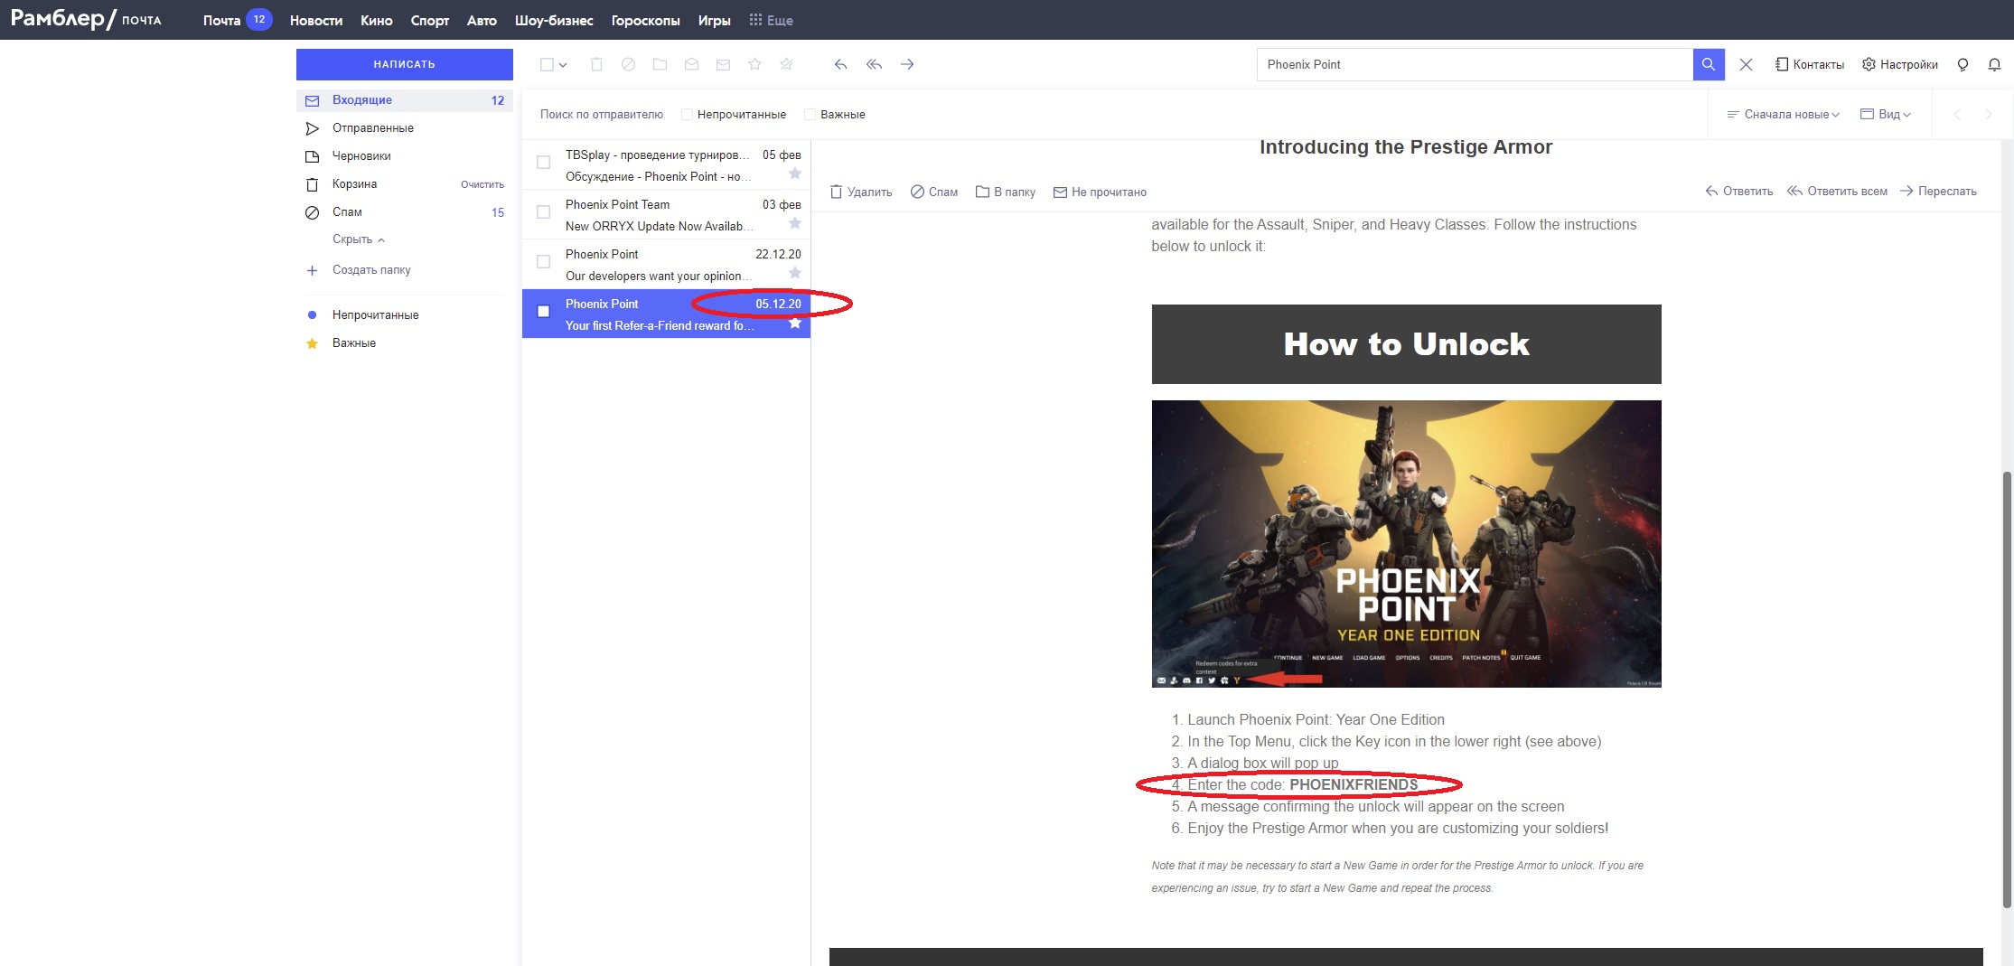Check the TBSplay message checkbox

pos(543,163)
